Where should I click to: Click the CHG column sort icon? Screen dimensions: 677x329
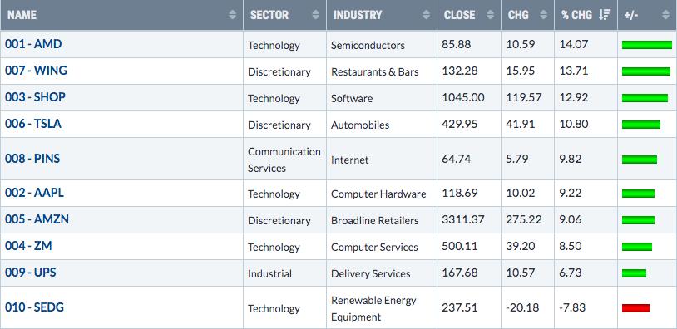click(544, 15)
